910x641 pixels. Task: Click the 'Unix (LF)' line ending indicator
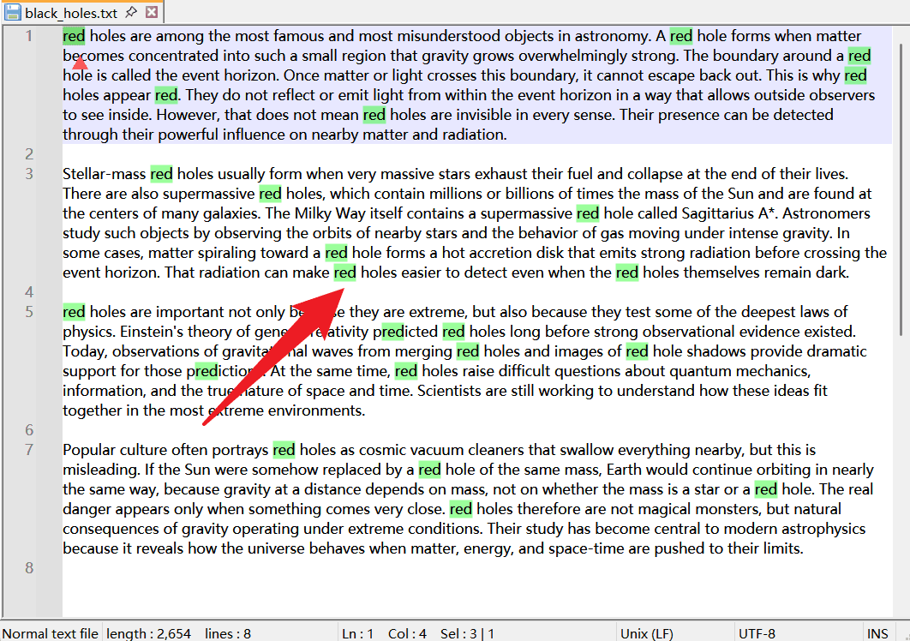click(647, 633)
